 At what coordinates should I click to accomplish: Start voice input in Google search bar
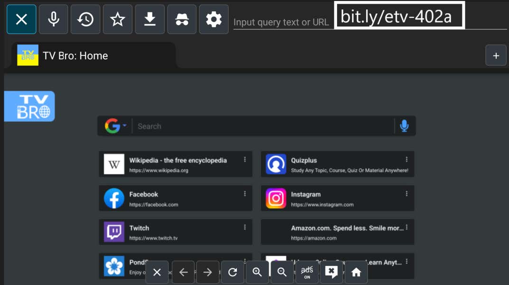404,126
